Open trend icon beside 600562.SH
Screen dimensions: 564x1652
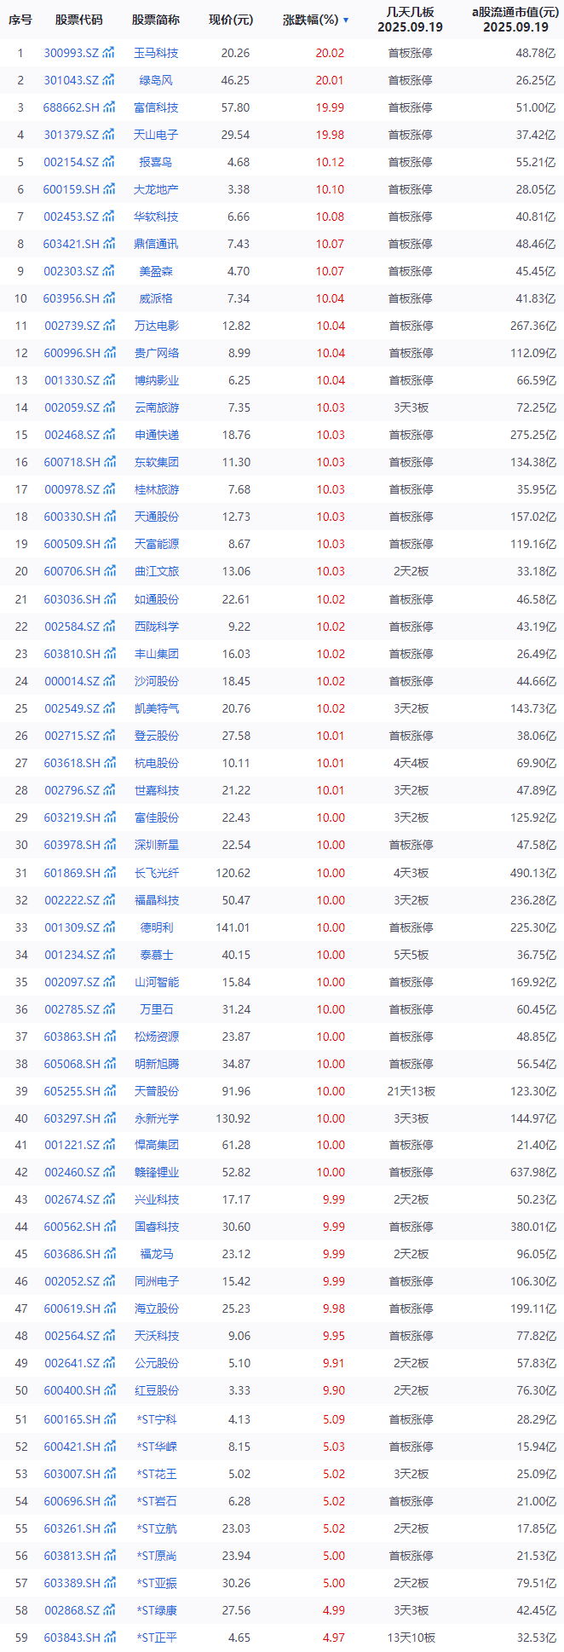pos(109,1227)
